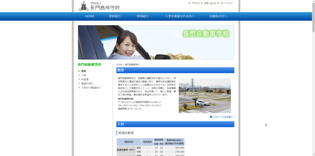The width and height of the screenshot is (315, 156).
Task: Click the scrollbar up arrow
Action: point(313,2)
